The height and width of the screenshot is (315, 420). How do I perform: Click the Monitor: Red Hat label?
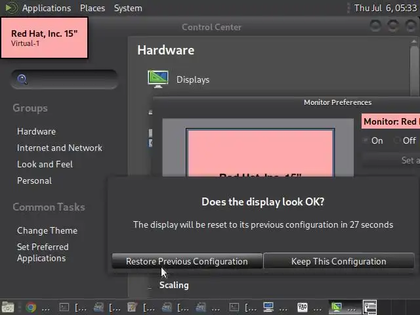(390, 121)
